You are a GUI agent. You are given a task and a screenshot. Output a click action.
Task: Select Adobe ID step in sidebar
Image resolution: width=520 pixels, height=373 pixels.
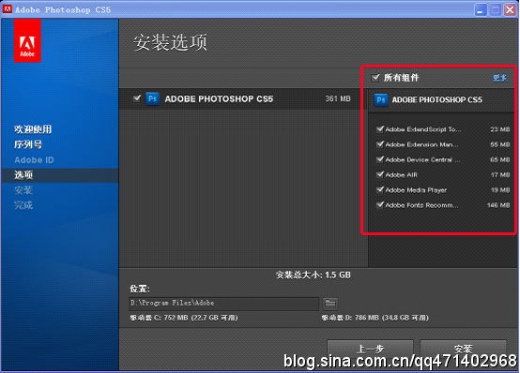tap(34, 160)
